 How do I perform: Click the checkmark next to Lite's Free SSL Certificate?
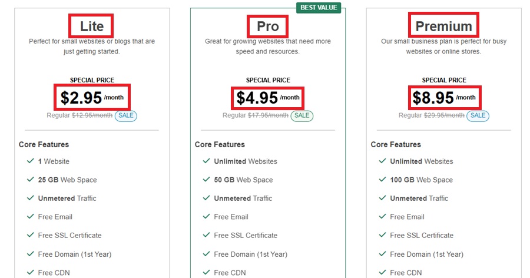[x=30, y=235]
